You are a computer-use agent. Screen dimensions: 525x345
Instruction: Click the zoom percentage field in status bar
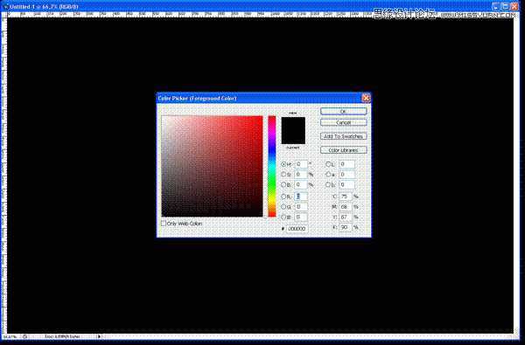point(10,336)
